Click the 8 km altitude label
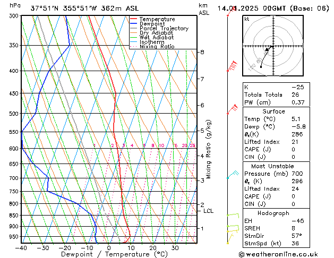334x258 pixels. pyautogui.click(x=202, y=52)
